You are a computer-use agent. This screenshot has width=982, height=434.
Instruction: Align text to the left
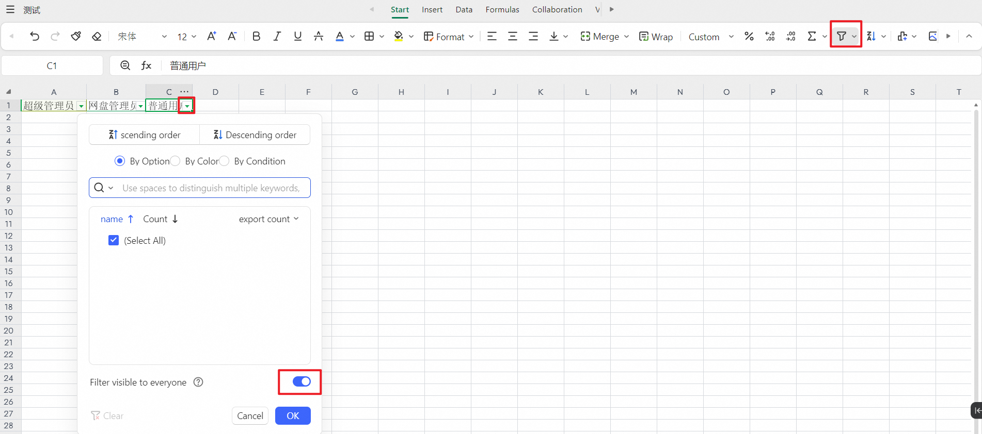tap(492, 36)
